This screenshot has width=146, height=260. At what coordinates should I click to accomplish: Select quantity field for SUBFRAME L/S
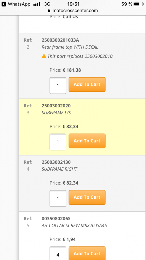coord(58,142)
